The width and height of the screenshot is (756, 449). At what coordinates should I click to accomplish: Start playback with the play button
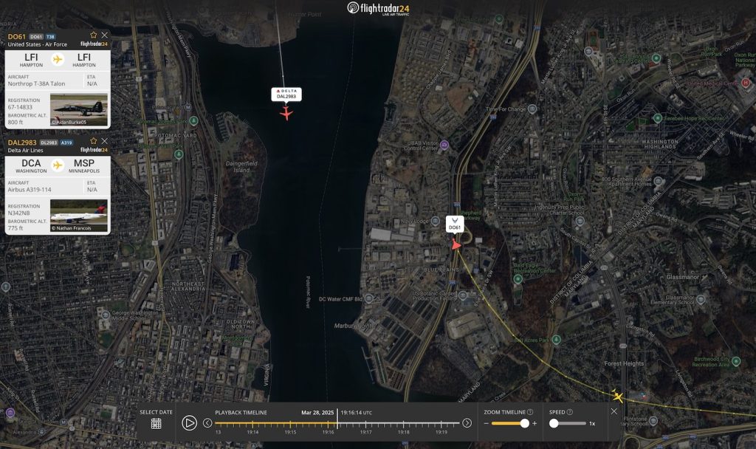coord(189,423)
